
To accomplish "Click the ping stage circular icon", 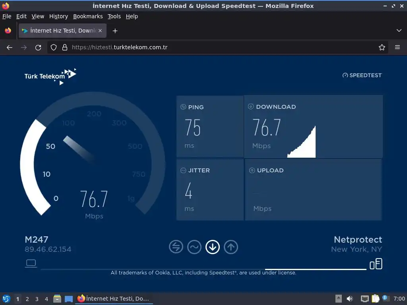I will [176, 247].
